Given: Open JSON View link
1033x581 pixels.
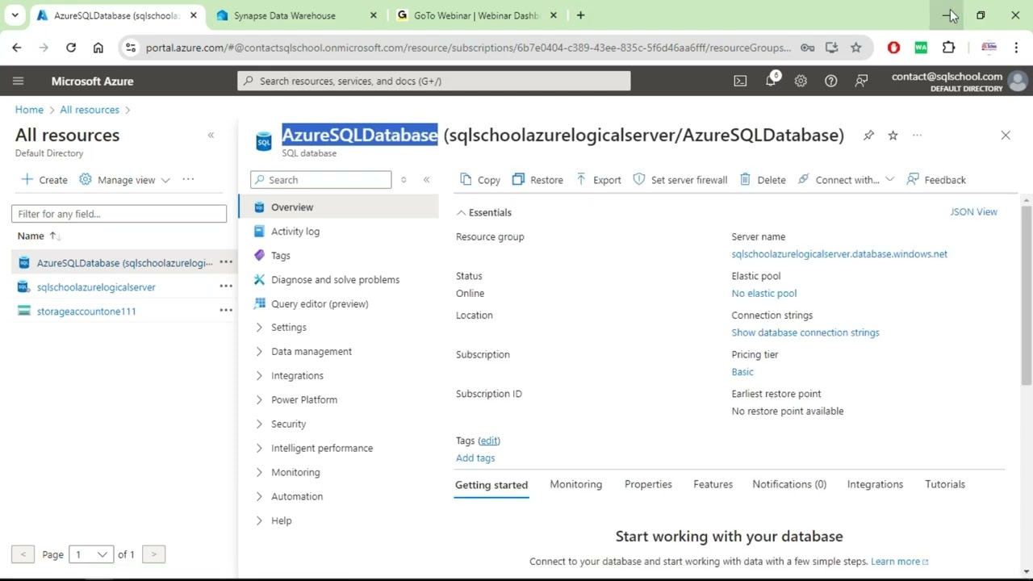Looking at the screenshot, I should (973, 212).
